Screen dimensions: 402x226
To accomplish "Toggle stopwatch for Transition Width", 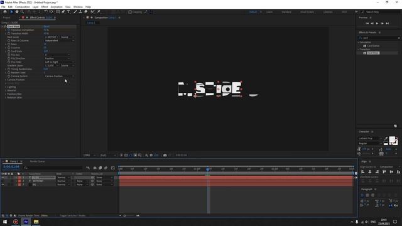I will [x=9, y=33].
